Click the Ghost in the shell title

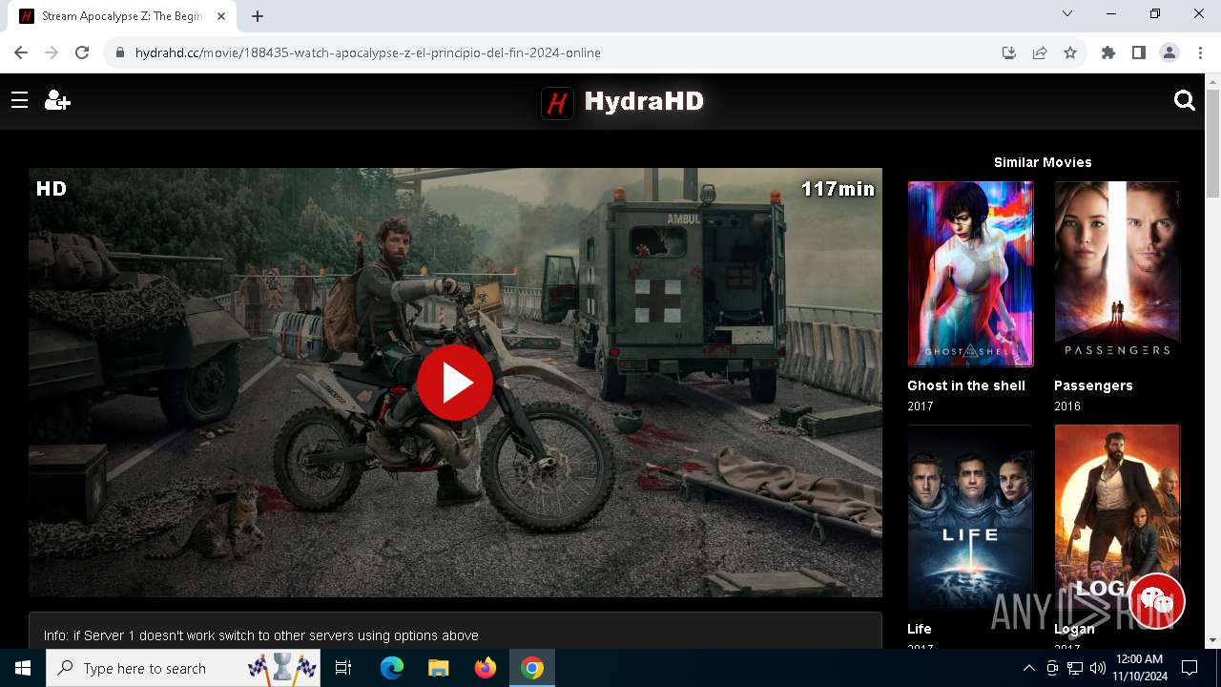966,385
